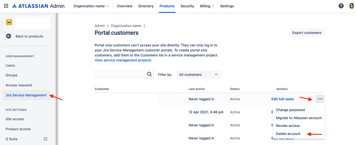This screenshot has width=356, height=145.
Task: Open the help question mark icon
Action: click(x=341, y=6)
